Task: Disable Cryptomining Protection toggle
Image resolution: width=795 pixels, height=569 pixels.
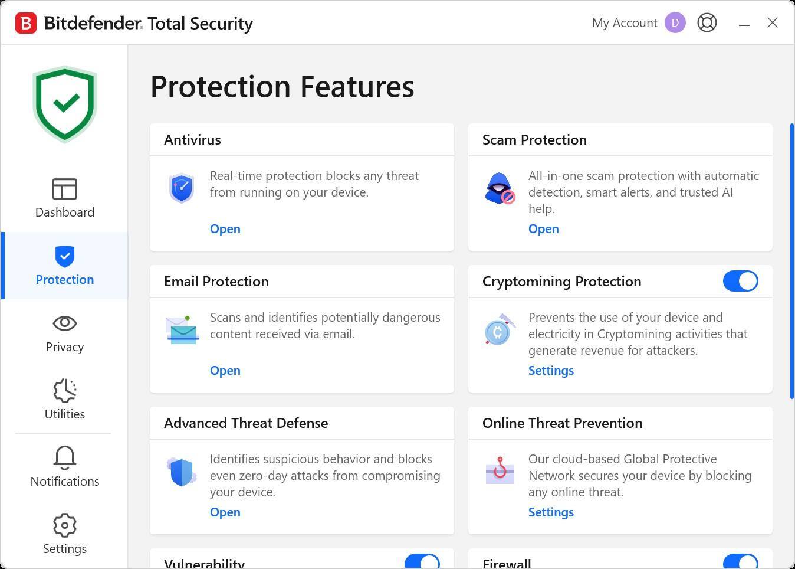Action: pos(740,281)
